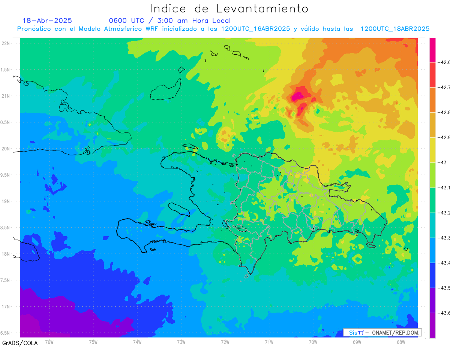450x347 pixels.
Task: Click the "-42.9" colorbar label
Action: (444, 137)
